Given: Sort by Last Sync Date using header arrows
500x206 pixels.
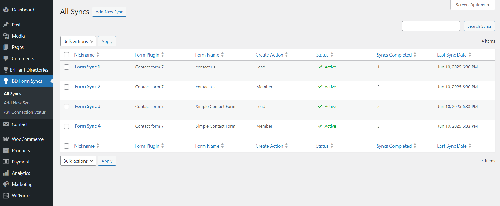Looking at the screenshot, I should coord(470,55).
